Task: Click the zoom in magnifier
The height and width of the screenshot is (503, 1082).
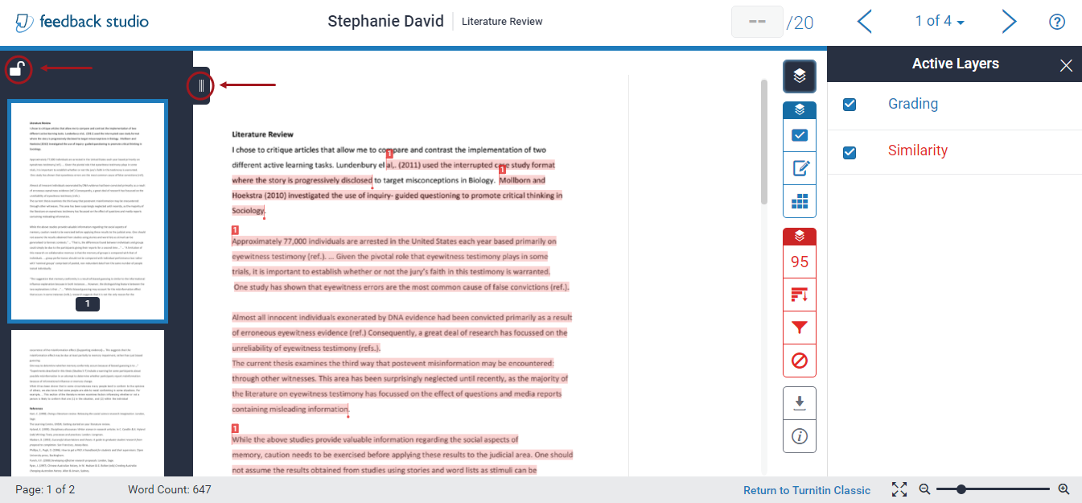Action: pos(1063,489)
